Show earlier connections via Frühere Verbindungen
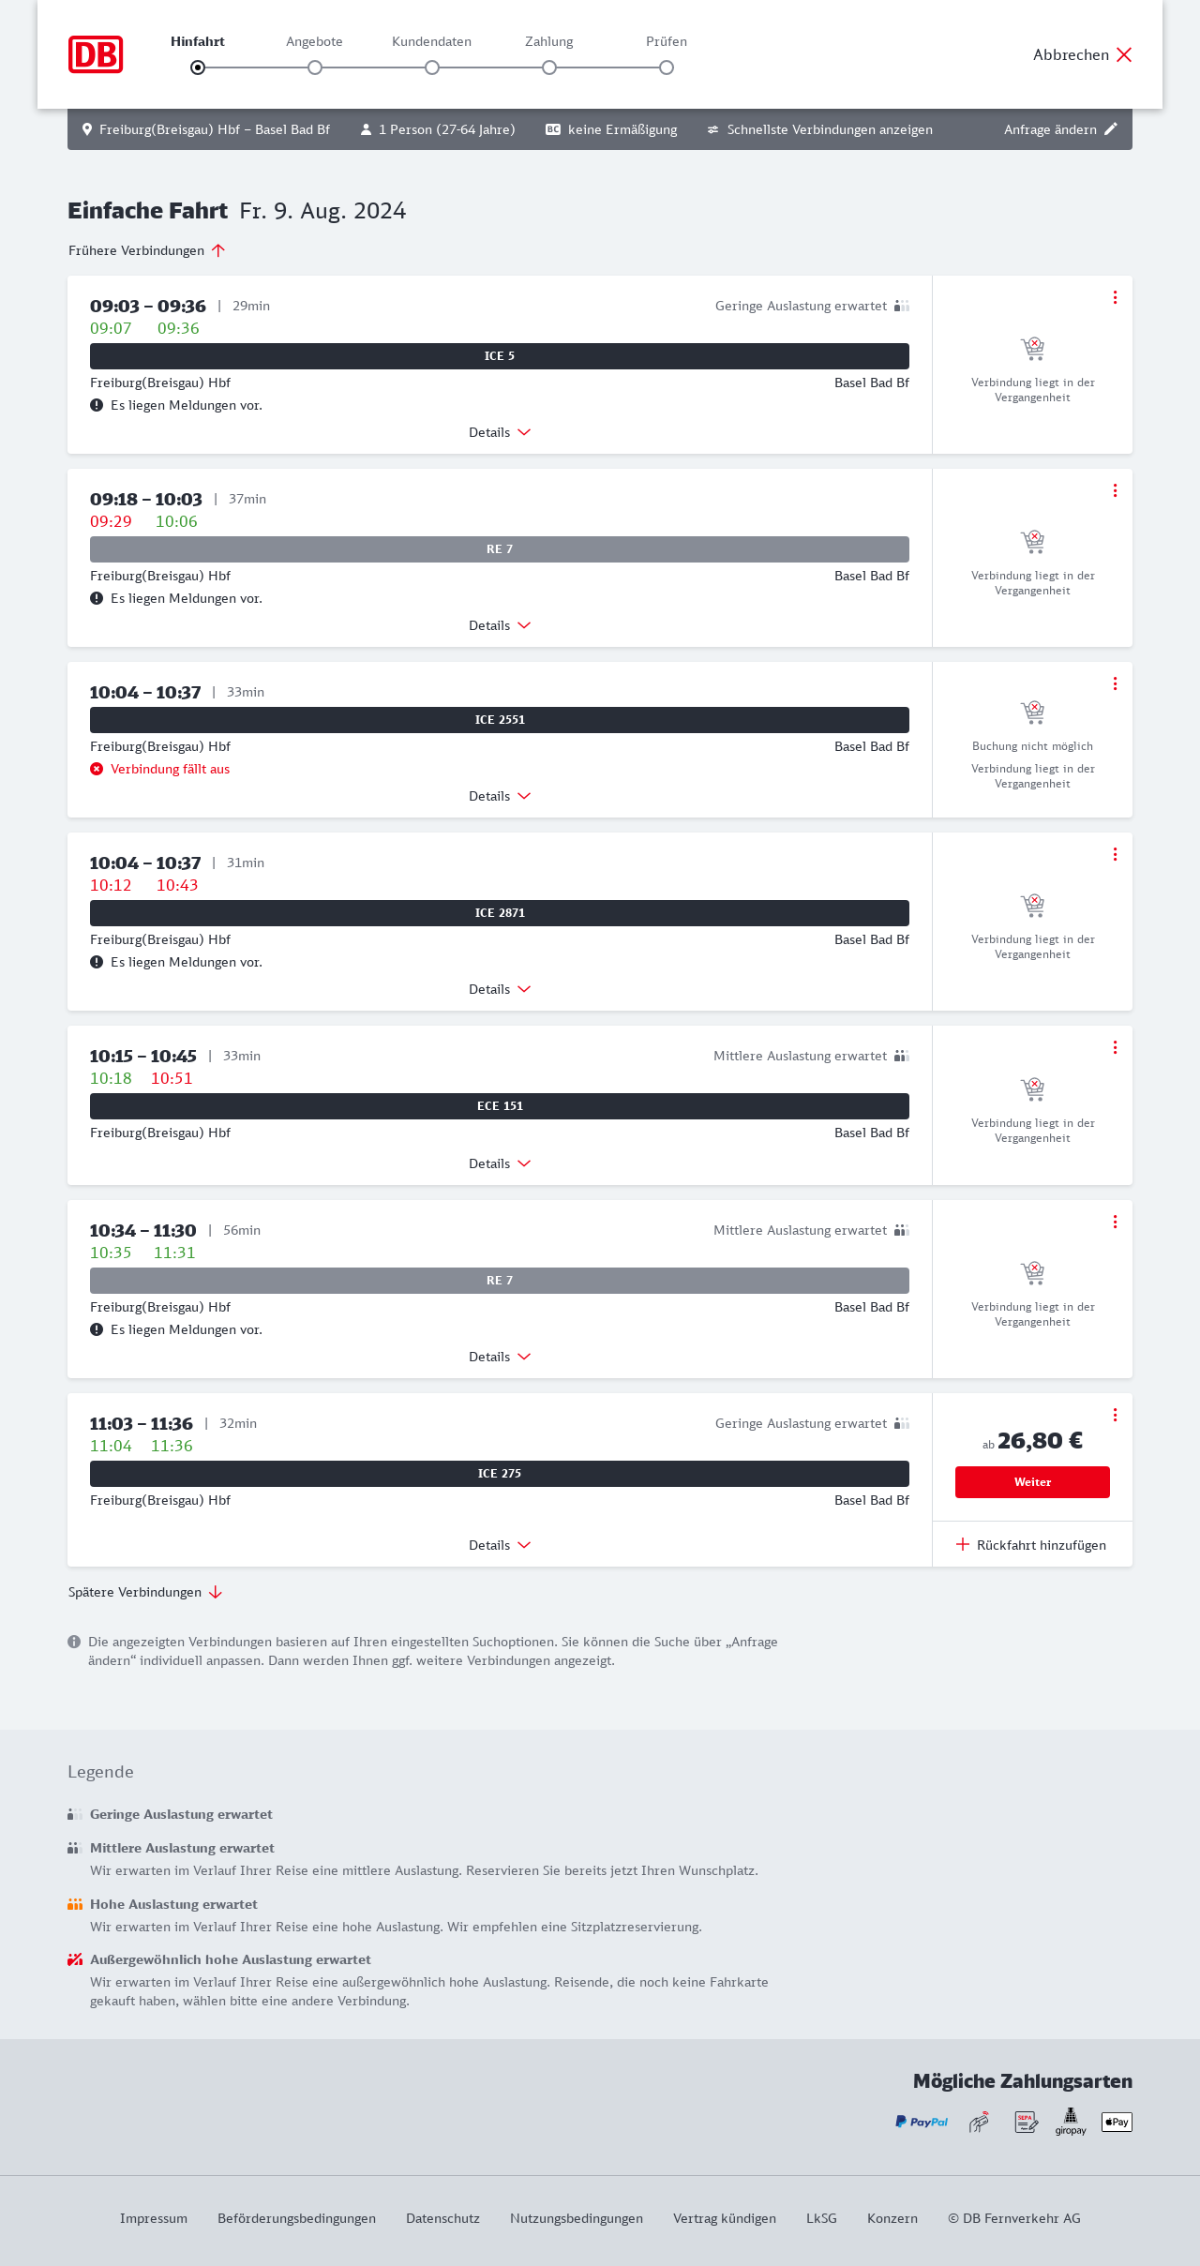 pyautogui.click(x=146, y=250)
